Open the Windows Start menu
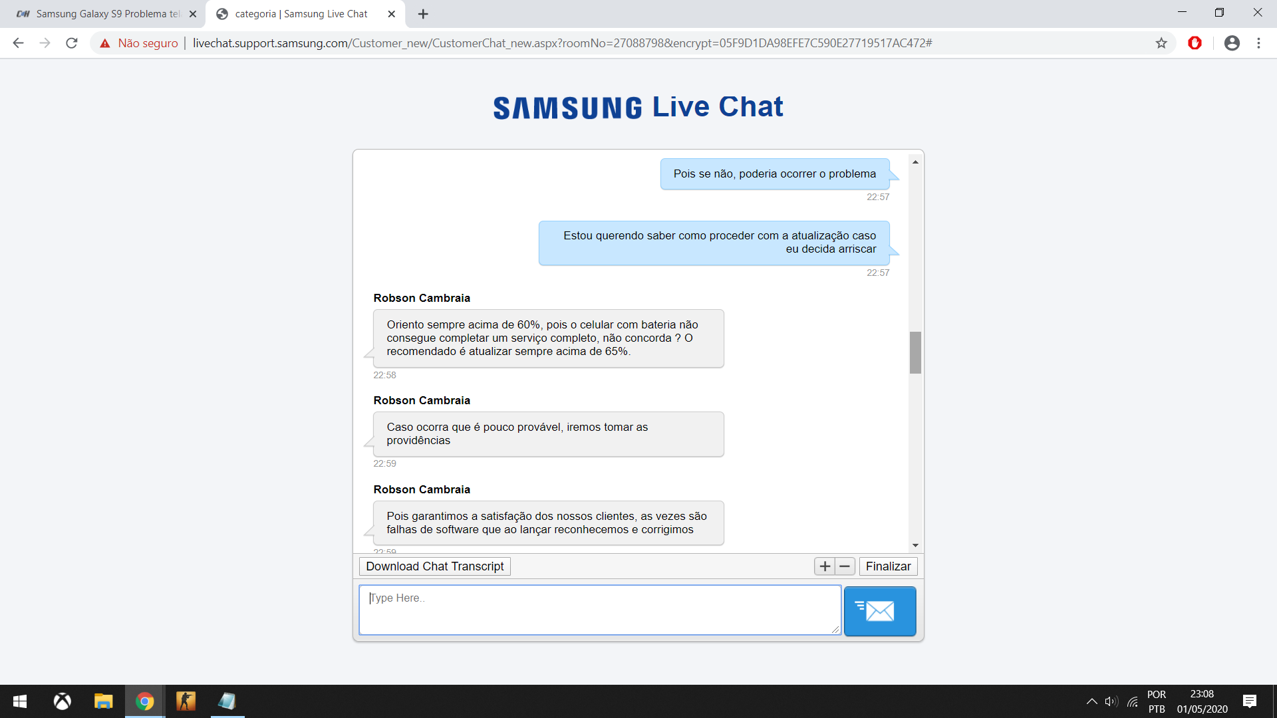Image resolution: width=1277 pixels, height=718 pixels. click(x=20, y=701)
